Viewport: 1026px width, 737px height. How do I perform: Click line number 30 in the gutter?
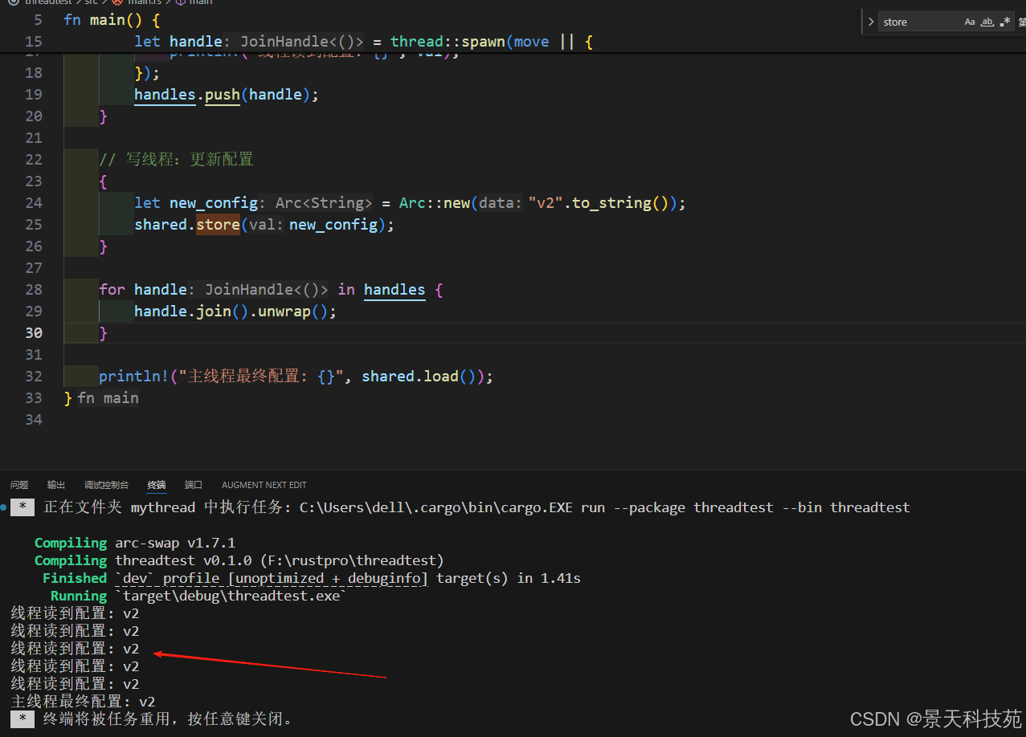tap(34, 333)
